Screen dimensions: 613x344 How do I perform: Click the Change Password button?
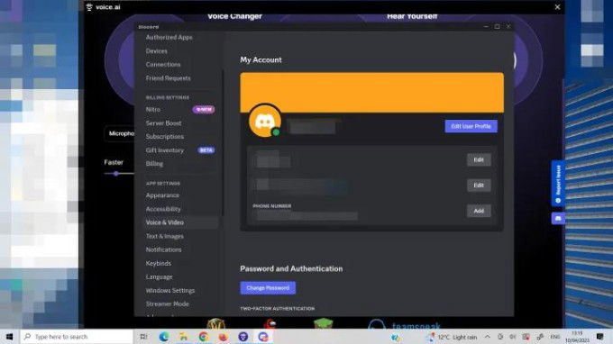(x=268, y=288)
